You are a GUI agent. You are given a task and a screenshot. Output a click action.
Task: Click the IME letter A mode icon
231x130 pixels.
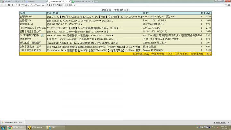pyautogui.click(x=202, y=127)
